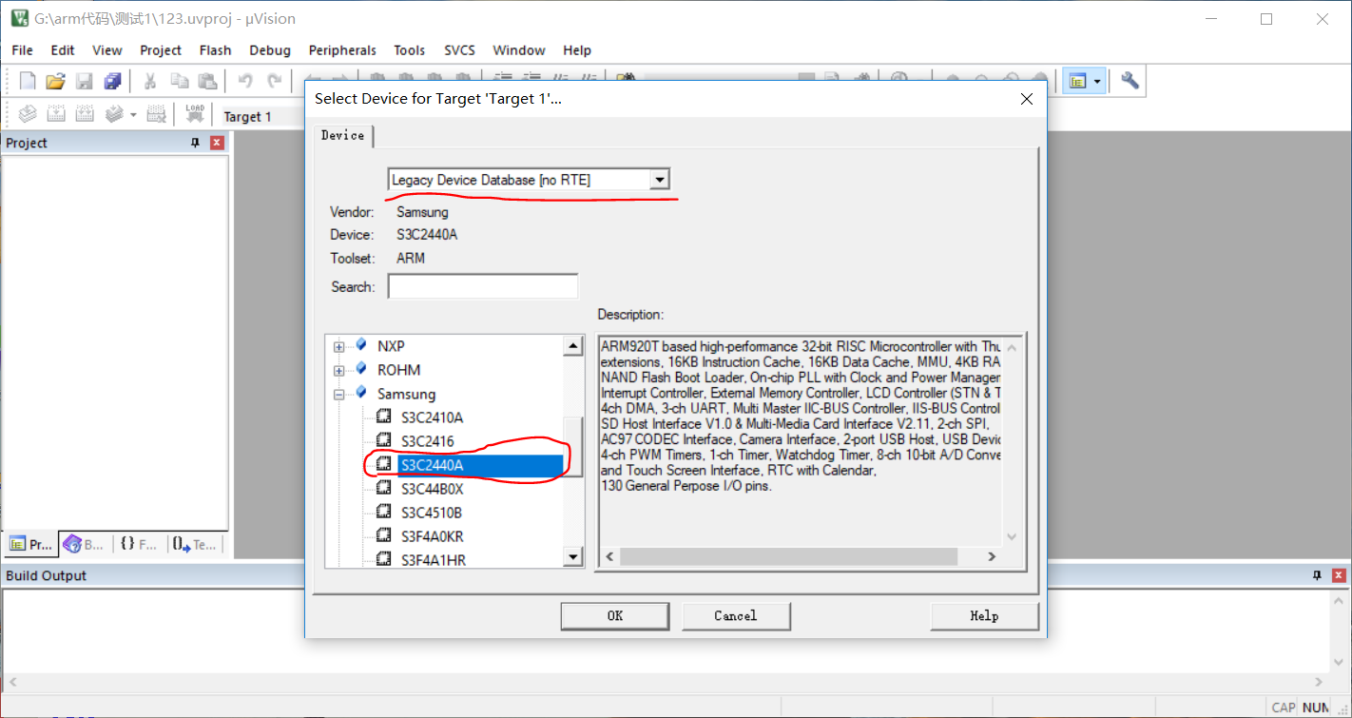Open the Peripherals menu
Screen dimensions: 1352x718
point(342,50)
